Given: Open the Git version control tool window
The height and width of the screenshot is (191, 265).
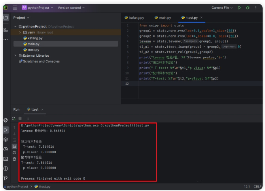Looking at the screenshot, I should coord(6,178).
